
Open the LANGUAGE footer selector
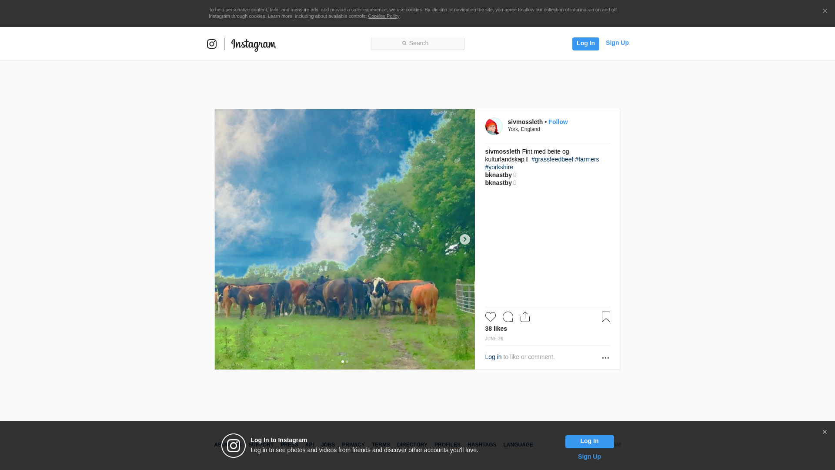(518, 445)
